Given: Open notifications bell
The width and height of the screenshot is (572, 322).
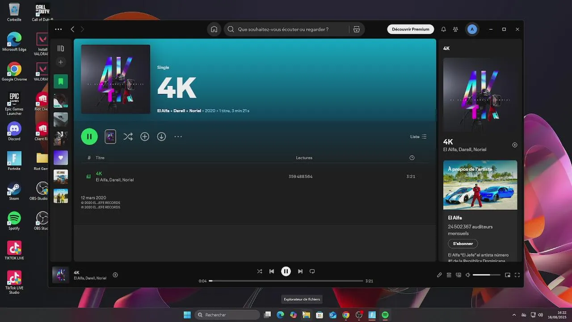Looking at the screenshot, I should pyautogui.click(x=443, y=29).
